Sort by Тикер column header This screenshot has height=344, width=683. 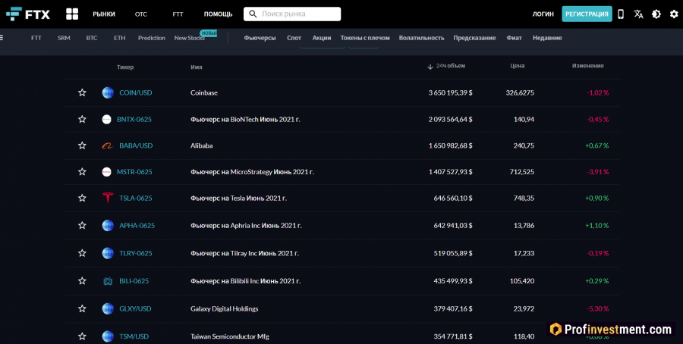pos(125,67)
